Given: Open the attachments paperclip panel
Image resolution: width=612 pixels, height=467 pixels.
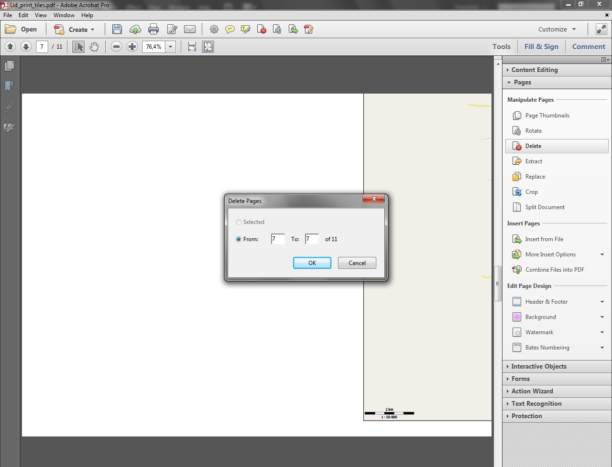Looking at the screenshot, I should tap(9, 106).
